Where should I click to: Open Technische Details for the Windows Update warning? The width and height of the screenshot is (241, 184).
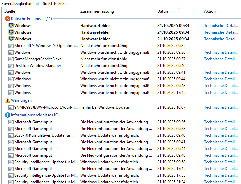(221, 107)
